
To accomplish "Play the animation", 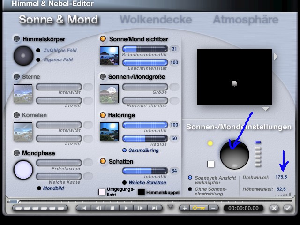I will point(126,208).
